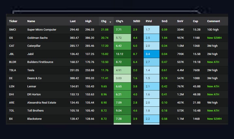Select the DE ticker cell
The image size is (234, 139).
pyautogui.click(x=11, y=78)
